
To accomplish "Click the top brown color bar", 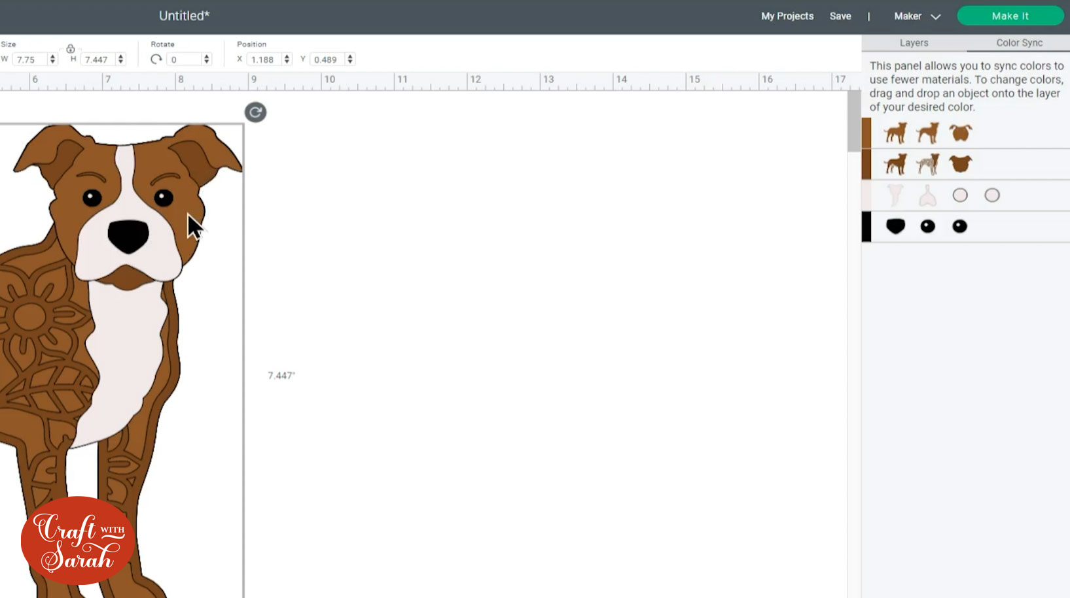I will (x=866, y=133).
